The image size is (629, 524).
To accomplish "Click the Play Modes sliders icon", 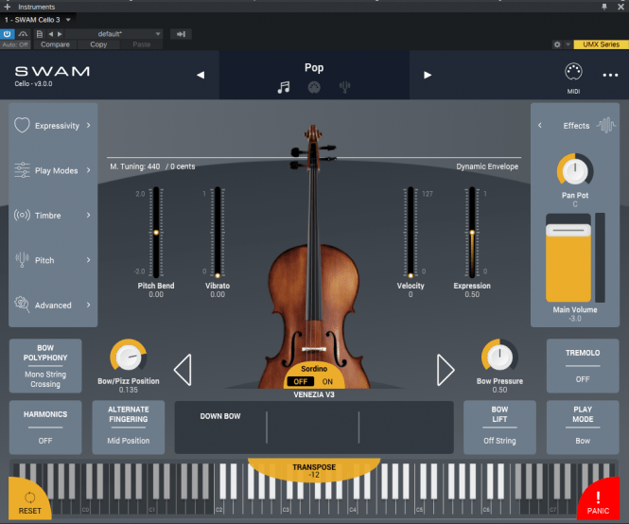I will [22, 170].
